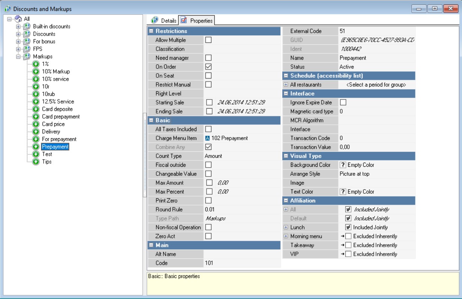Click the Name field containing Prepayment

coord(376,58)
